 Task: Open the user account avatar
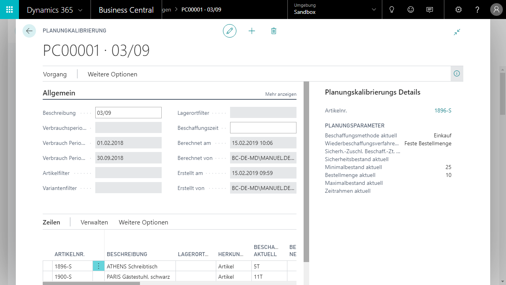497,9
